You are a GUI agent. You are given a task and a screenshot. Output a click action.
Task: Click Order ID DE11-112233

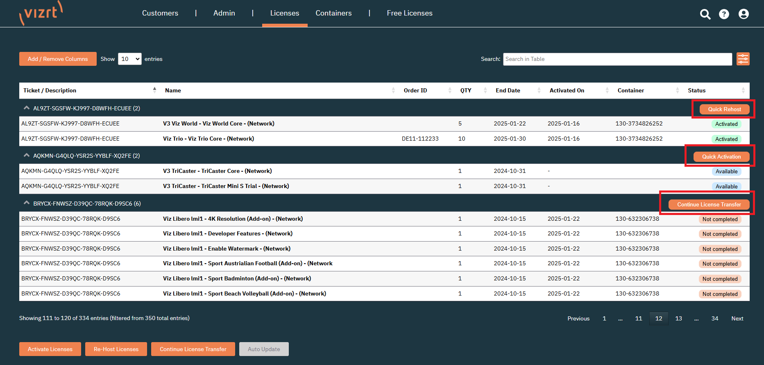(x=420, y=139)
